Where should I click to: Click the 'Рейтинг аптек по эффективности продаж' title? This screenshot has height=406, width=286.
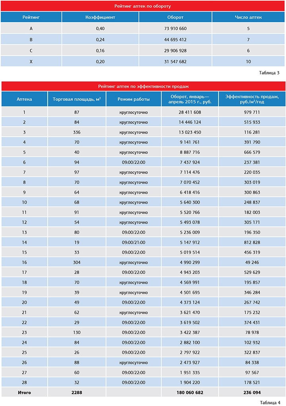(143, 87)
